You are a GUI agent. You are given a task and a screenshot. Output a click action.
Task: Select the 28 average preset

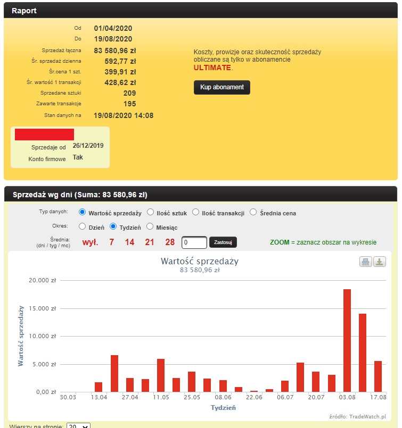(170, 242)
